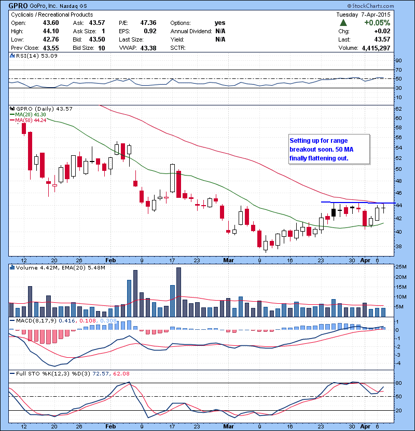
Task: Click the black filled candlestick near 44
Action: (334, 212)
